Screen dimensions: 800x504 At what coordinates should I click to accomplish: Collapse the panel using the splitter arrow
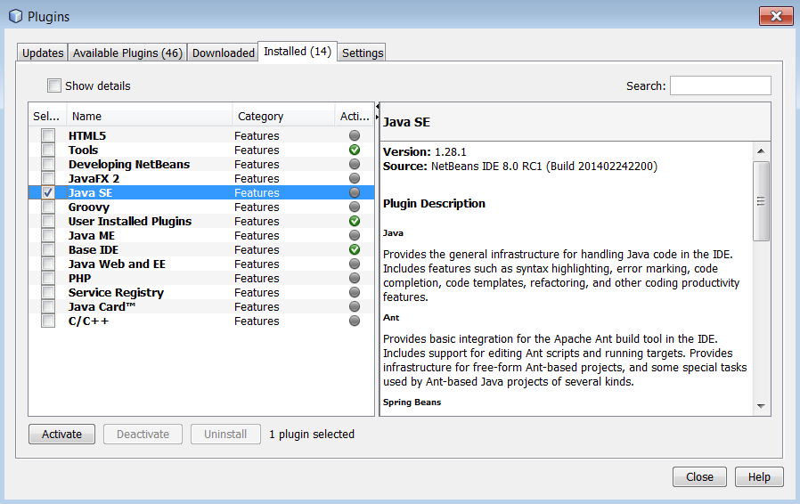377,107
